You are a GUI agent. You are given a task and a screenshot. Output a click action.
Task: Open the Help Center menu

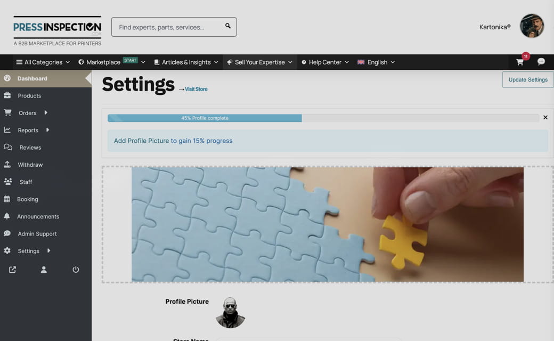coord(325,62)
